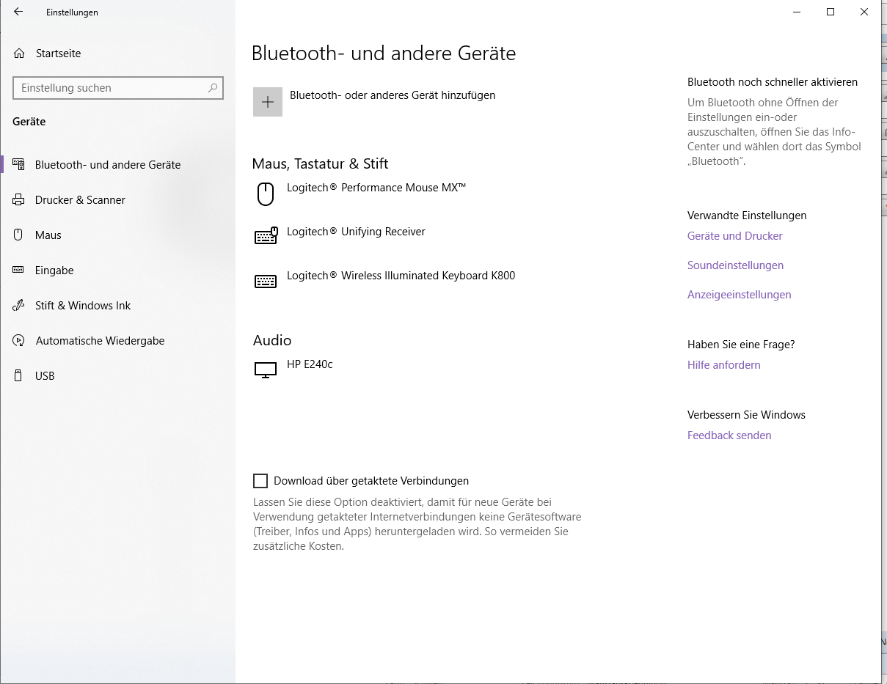Click the magnifier icon in search box
The image size is (887, 684).
pyautogui.click(x=213, y=88)
